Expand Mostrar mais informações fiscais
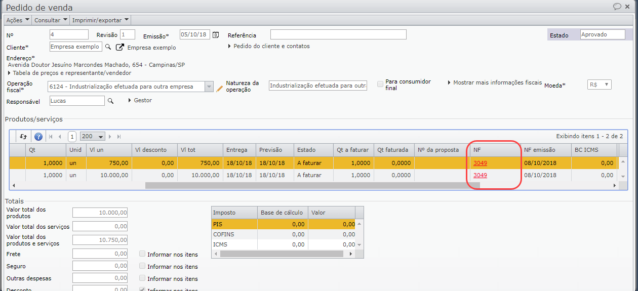The width and height of the screenshot is (638, 291). [494, 82]
